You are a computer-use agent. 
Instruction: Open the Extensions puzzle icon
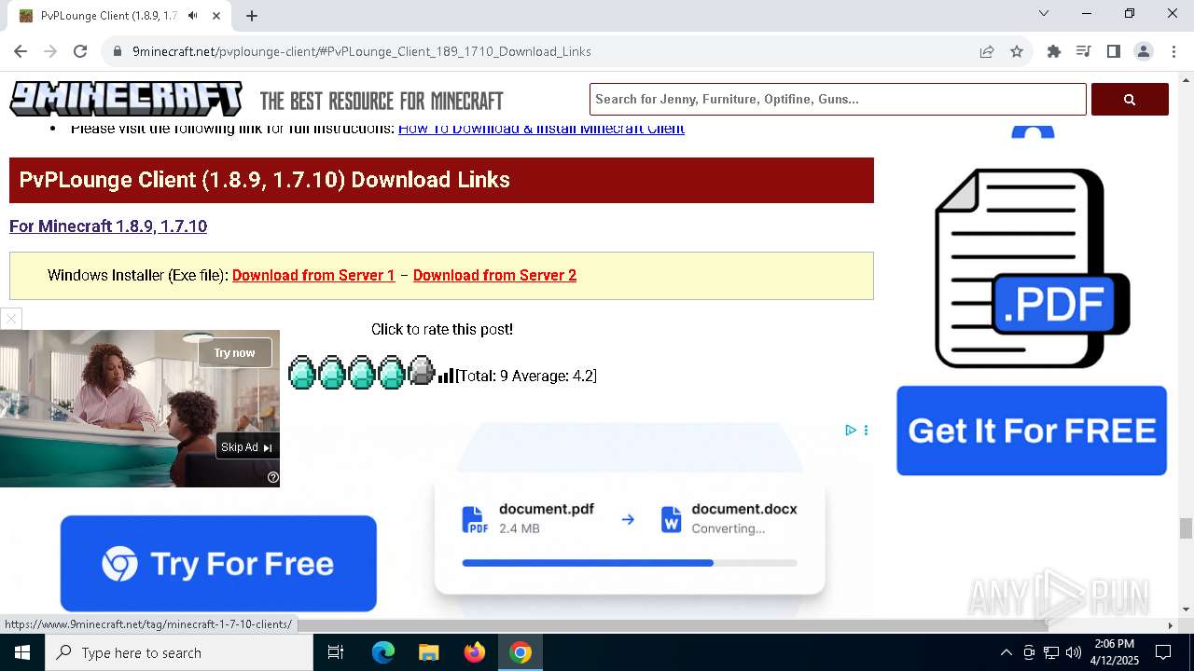[1054, 51]
